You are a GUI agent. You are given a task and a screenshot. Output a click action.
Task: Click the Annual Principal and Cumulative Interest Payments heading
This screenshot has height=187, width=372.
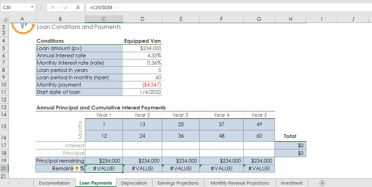[x=101, y=108]
